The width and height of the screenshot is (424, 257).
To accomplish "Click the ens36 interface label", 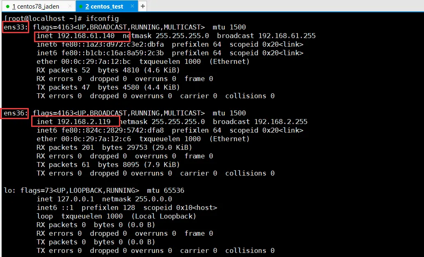I will [x=14, y=113].
